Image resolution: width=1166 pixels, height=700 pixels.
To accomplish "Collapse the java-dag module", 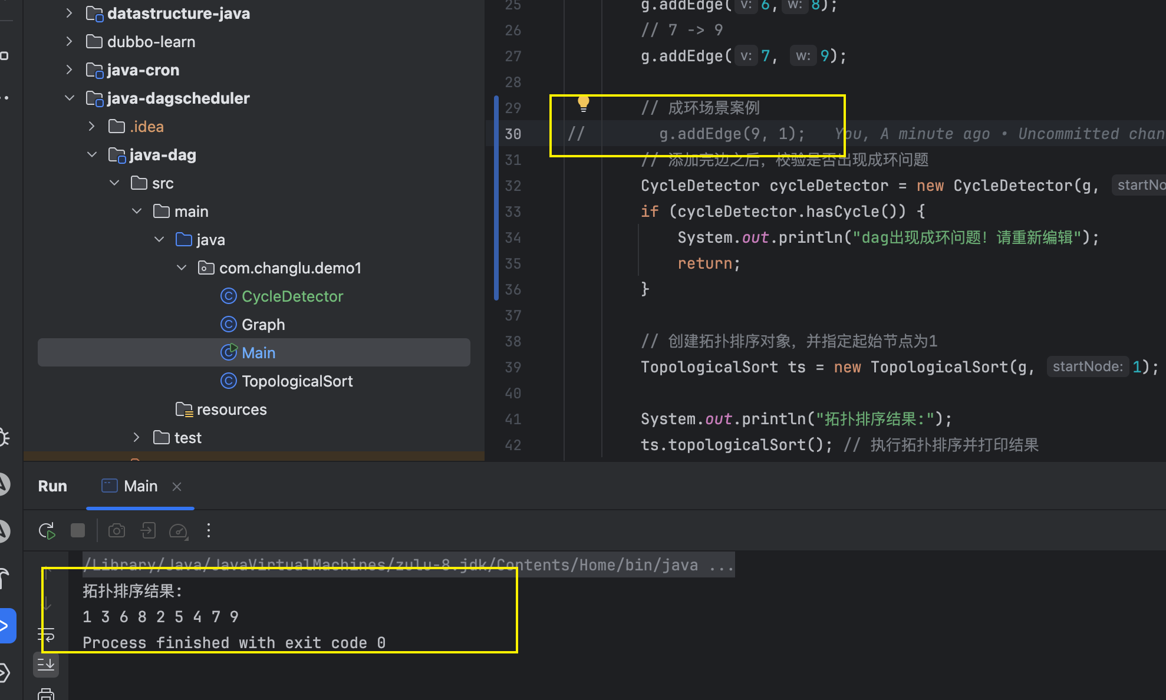I will click(92, 154).
